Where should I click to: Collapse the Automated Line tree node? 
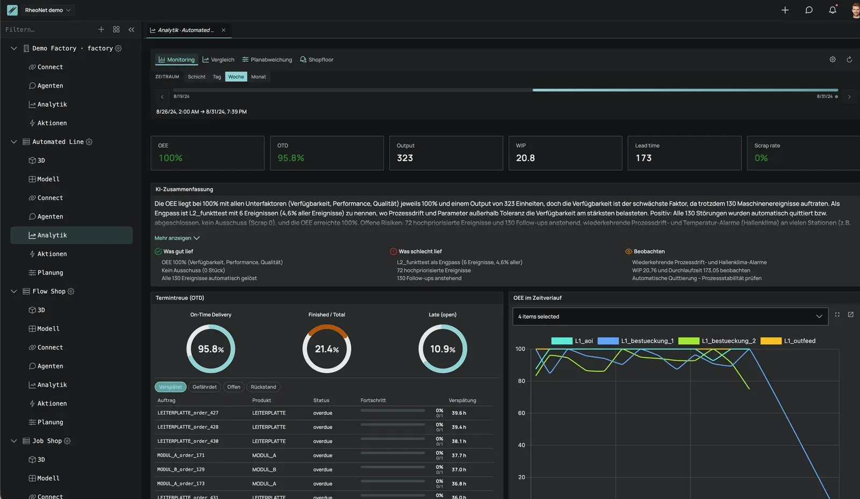click(14, 142)
